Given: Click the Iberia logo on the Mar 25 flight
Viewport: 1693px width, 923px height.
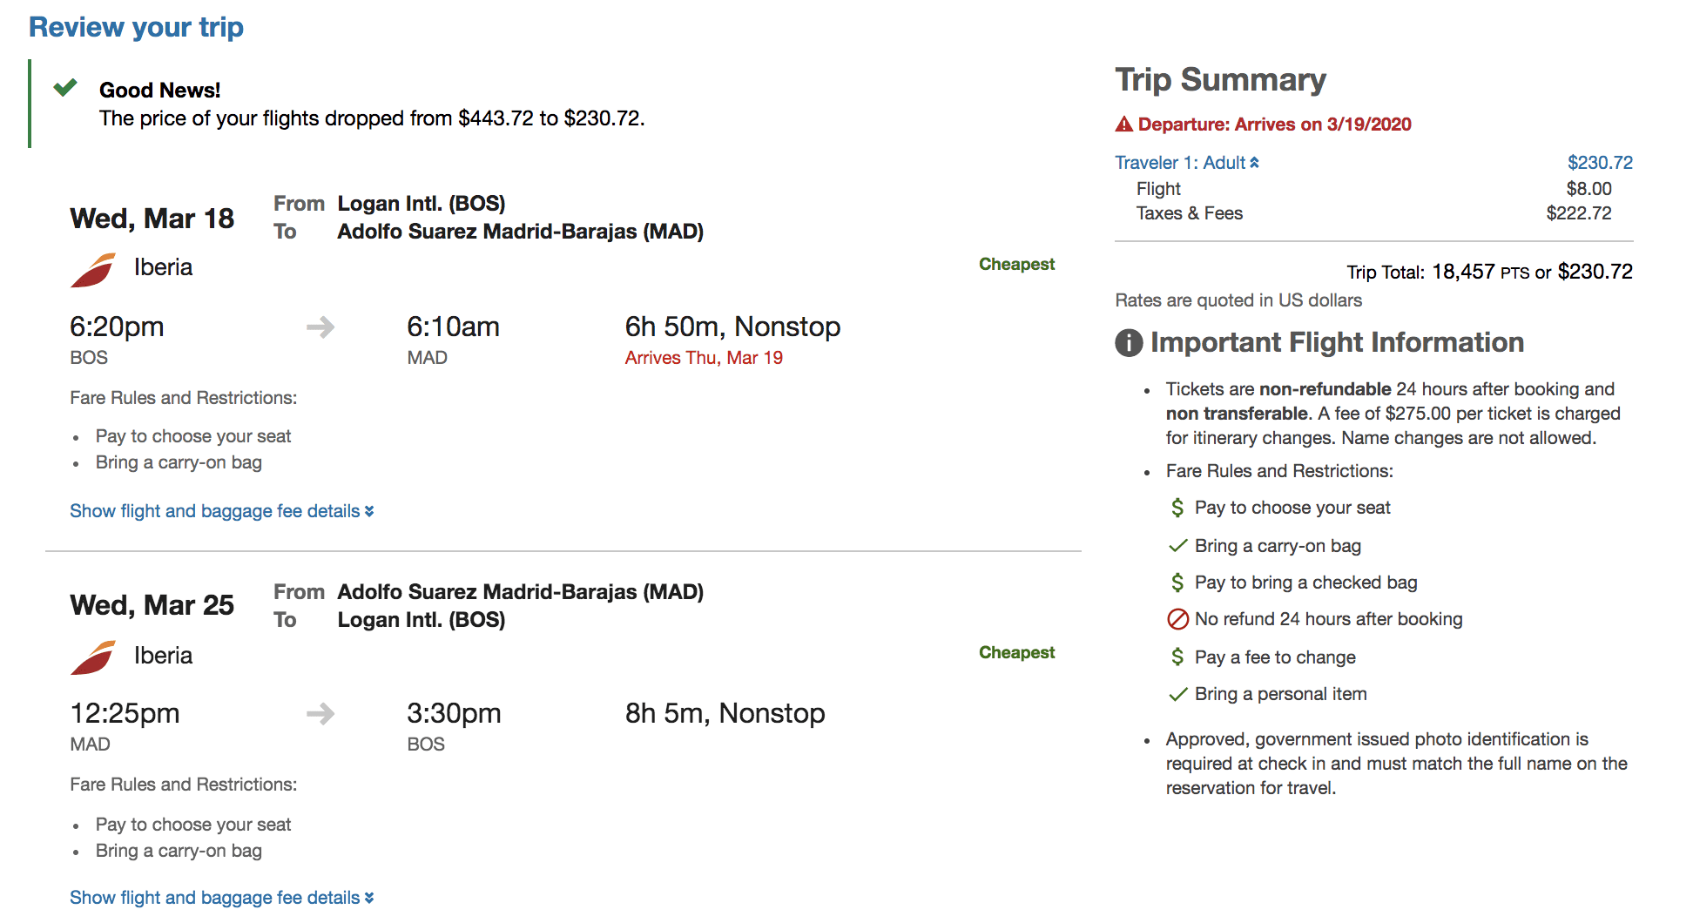Looking at the screenshot, I should point(93,657).
